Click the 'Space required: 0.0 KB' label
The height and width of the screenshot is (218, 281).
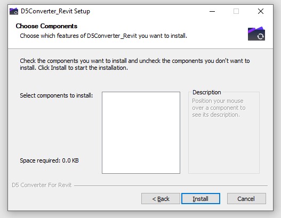tap(49, 160)
